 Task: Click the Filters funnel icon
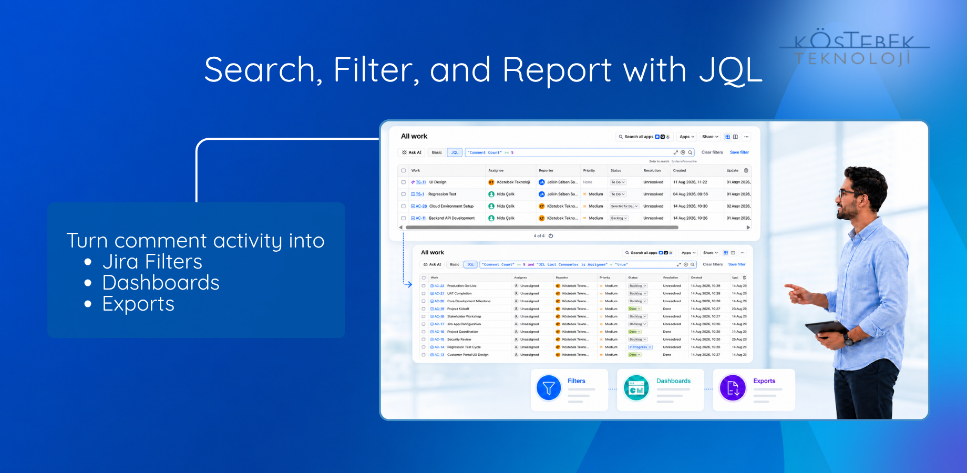[549, 388]
